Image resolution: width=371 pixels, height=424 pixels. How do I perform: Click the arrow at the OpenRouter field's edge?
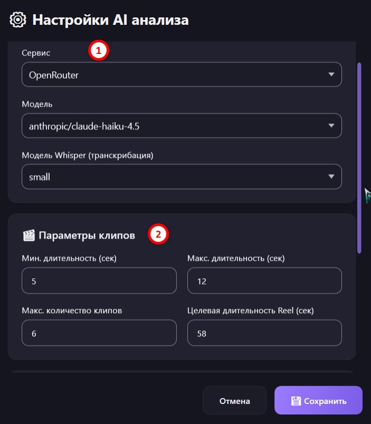point(331,74)
